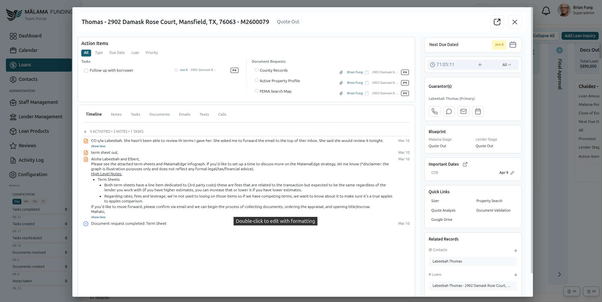Open the Texts tab
602x302 pixels.
coord(204,114)
